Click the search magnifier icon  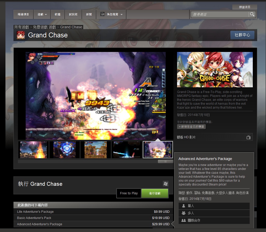point(252,14)
